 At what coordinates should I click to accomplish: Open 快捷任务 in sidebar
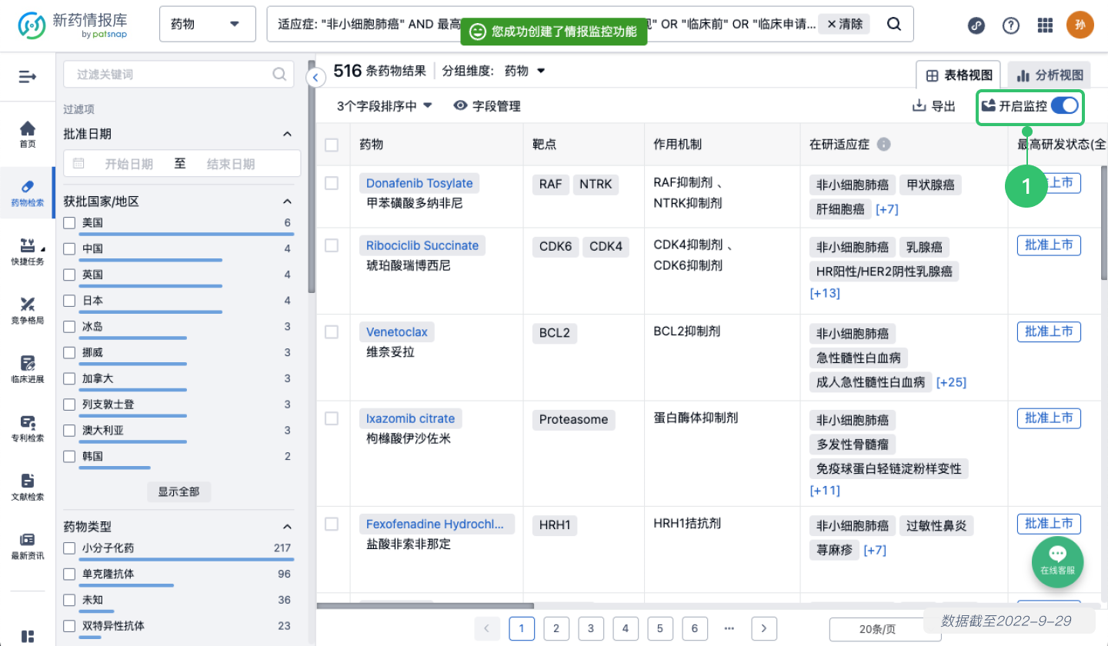[x=28, y=252]
